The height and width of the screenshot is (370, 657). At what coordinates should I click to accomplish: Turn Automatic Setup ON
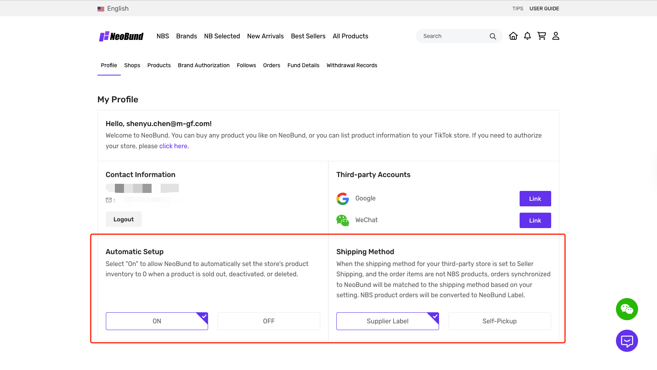tap(157, 321)
